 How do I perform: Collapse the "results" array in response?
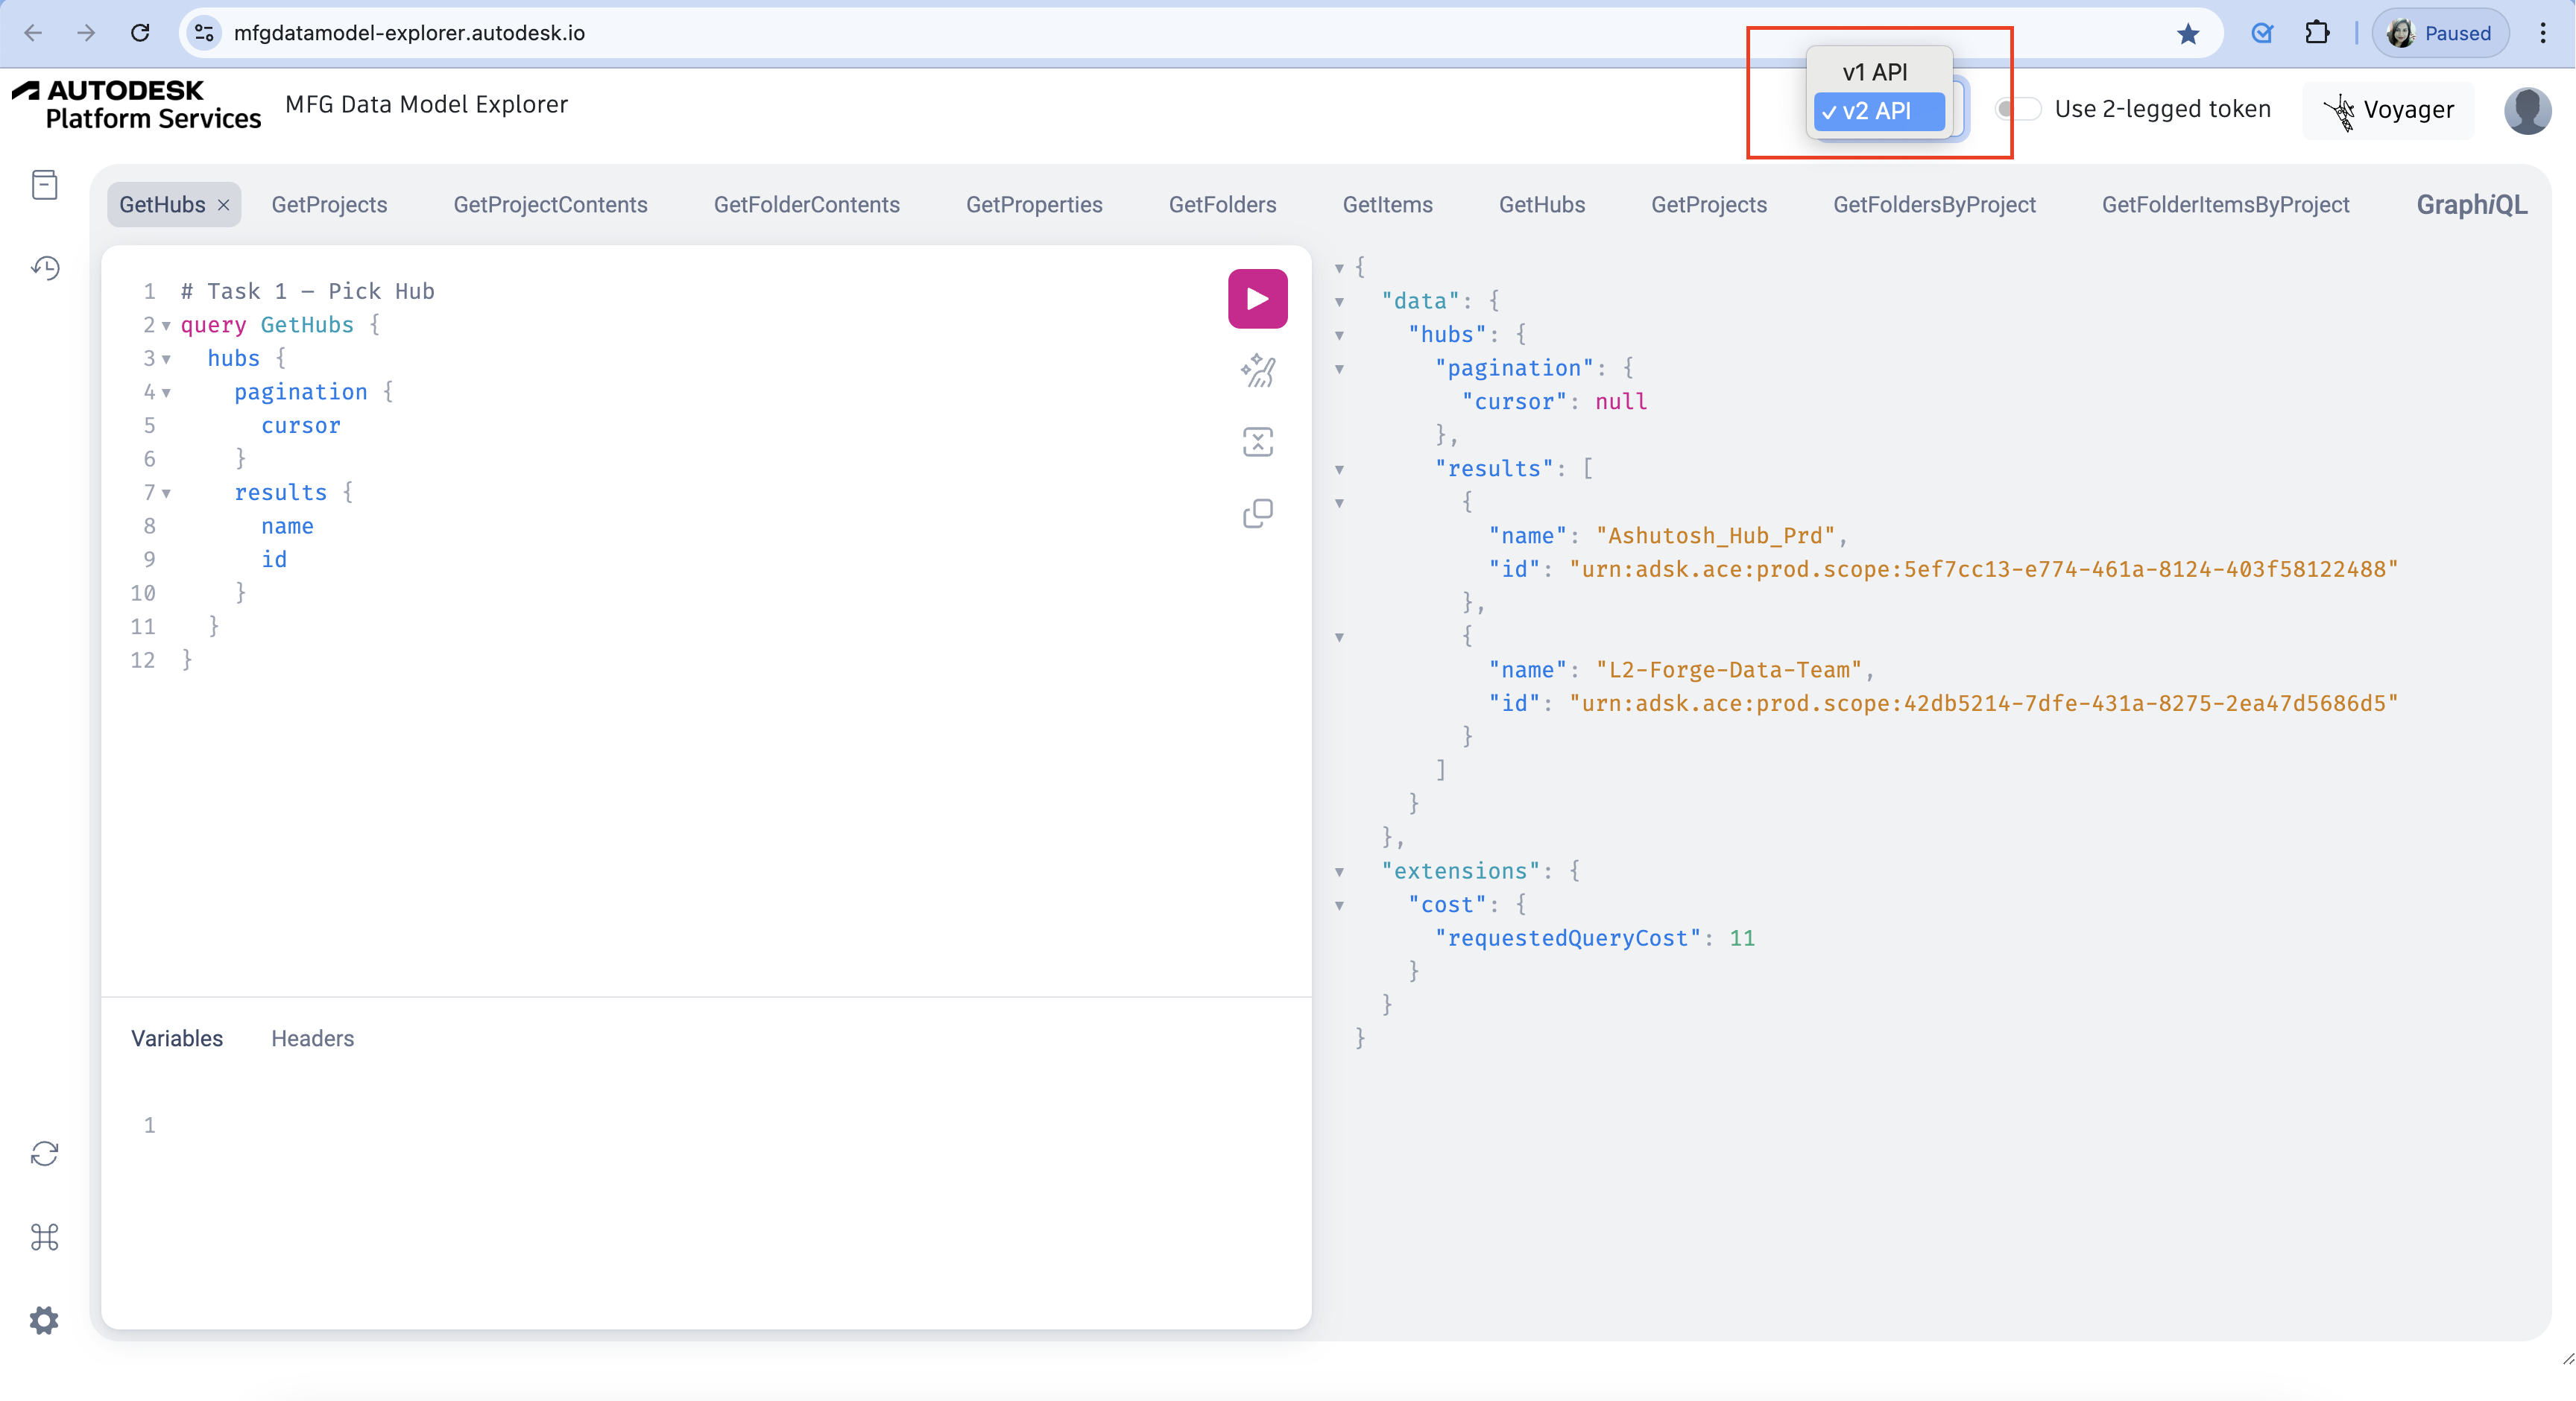pyautogui.click(x=1339, y=469)
